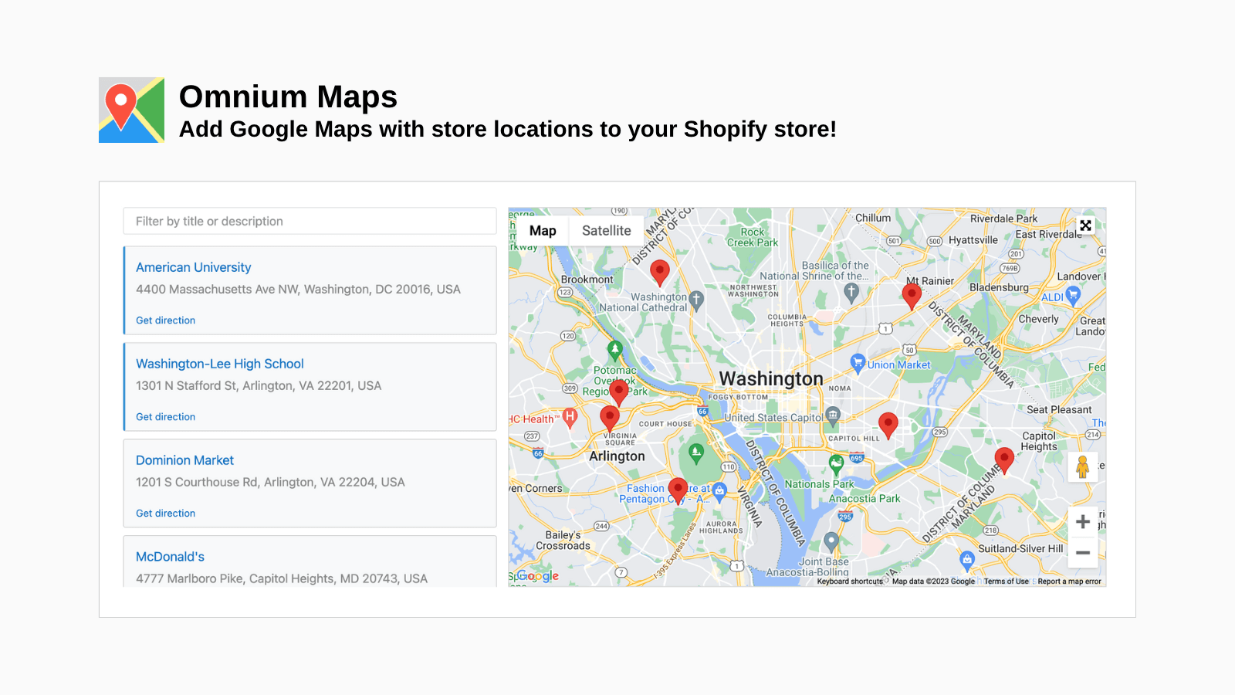The image size is (1235, 695).
Task: Open Terms of Use on the map
Action: click(1006, 581)
